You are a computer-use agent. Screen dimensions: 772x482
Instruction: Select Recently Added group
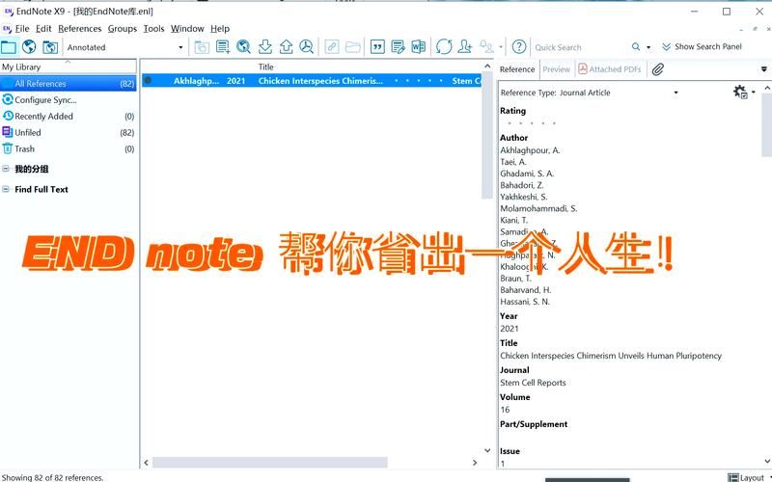[x=69, y=116]
